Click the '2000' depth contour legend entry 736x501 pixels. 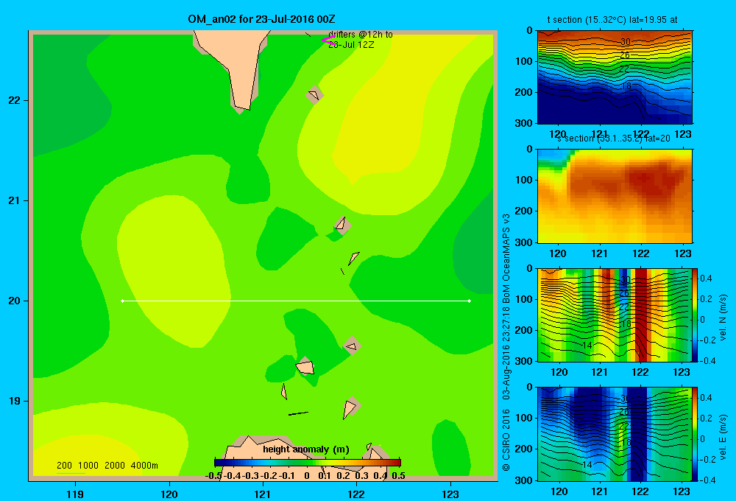click(115, 466)
